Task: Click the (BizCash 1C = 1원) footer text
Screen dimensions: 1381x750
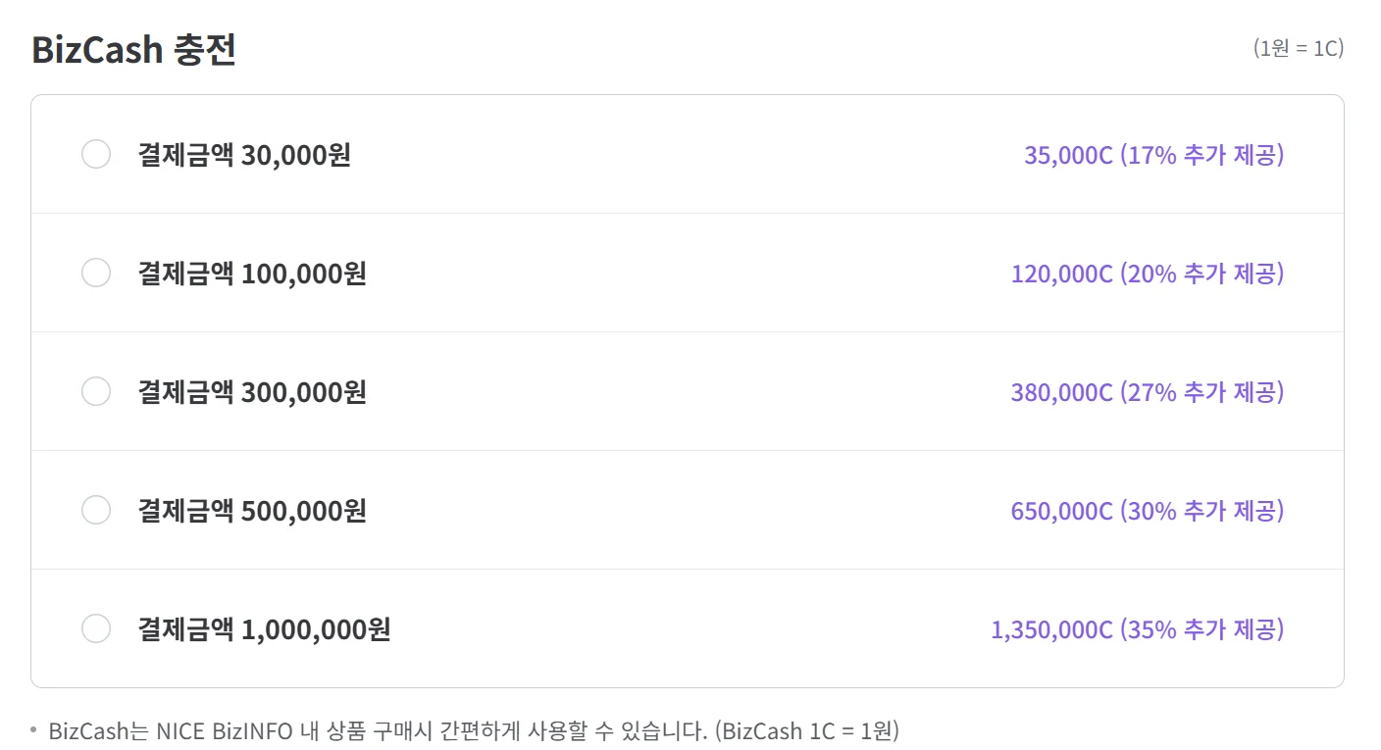Action: pyautogui.click(x=806, y=730)
